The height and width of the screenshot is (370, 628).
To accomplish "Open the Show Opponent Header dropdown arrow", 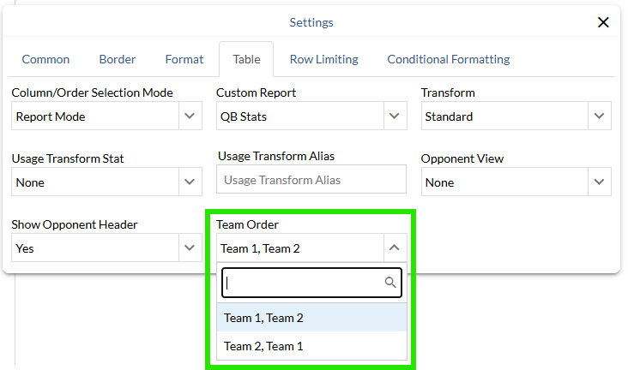I will [190, 248].
